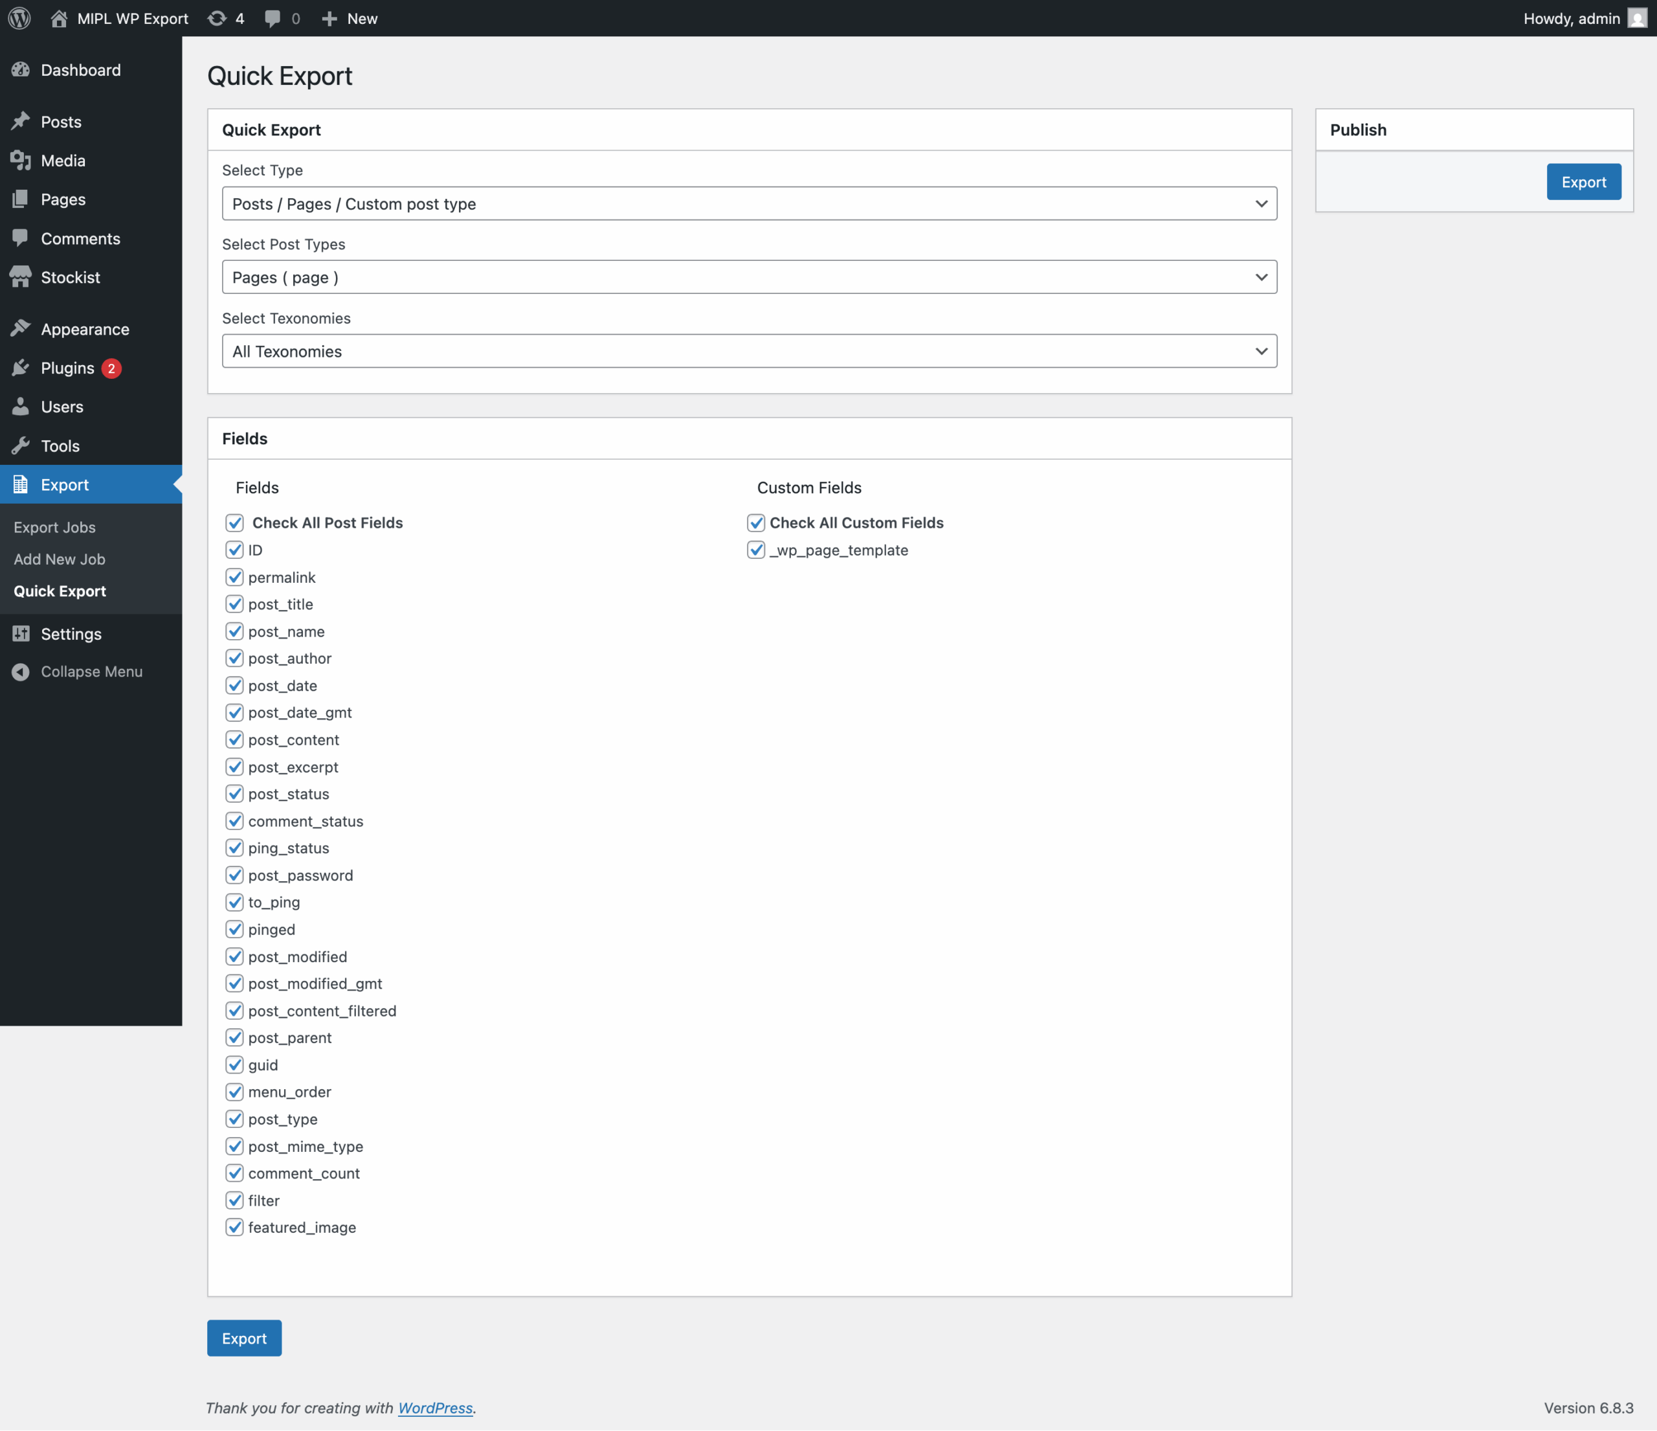Go to the Stockist menu item

[x=69, y=276]
